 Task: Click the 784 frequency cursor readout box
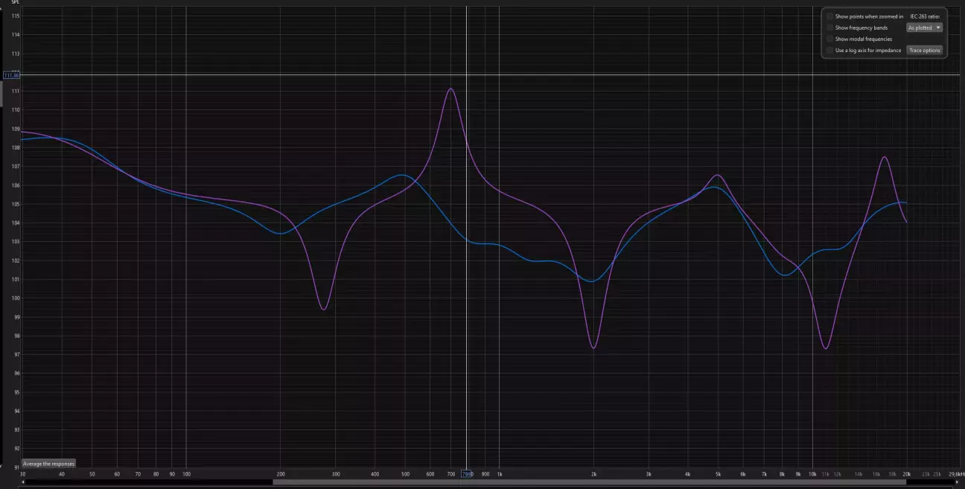[x=467, y=473]
